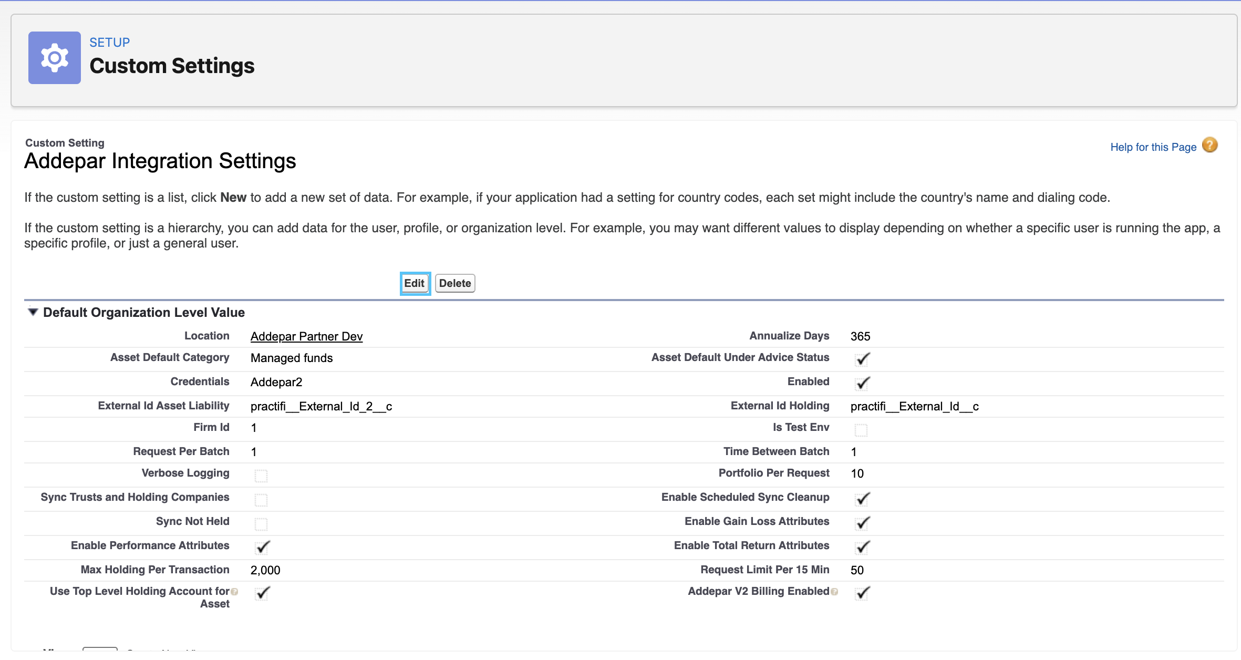The image size is (1241, 660).
Task: Click the Request Limit Per 15 Min value 50
Action: [857, 570]
